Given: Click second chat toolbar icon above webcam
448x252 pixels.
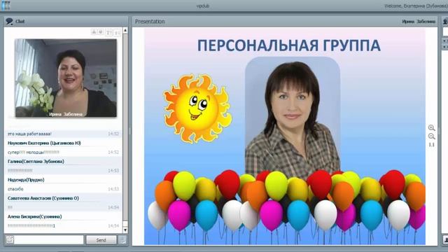Looking at the screenshot, I should point(101,32).
